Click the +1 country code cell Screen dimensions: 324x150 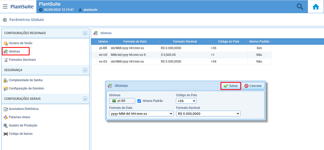pyautogui.click(x=229, y=55)
